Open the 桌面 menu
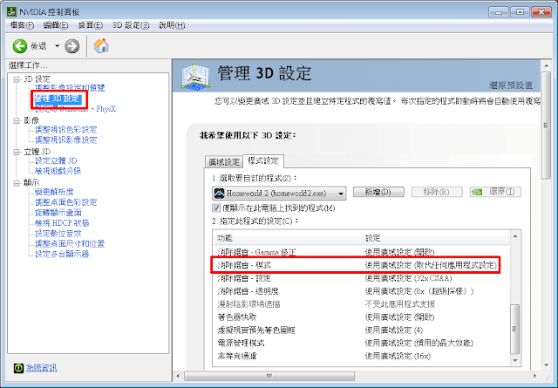558x388 pixels. 91,25
